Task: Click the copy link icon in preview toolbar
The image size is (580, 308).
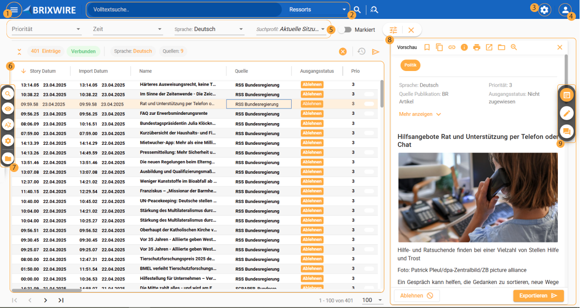Action: click(x=452, y=47)
